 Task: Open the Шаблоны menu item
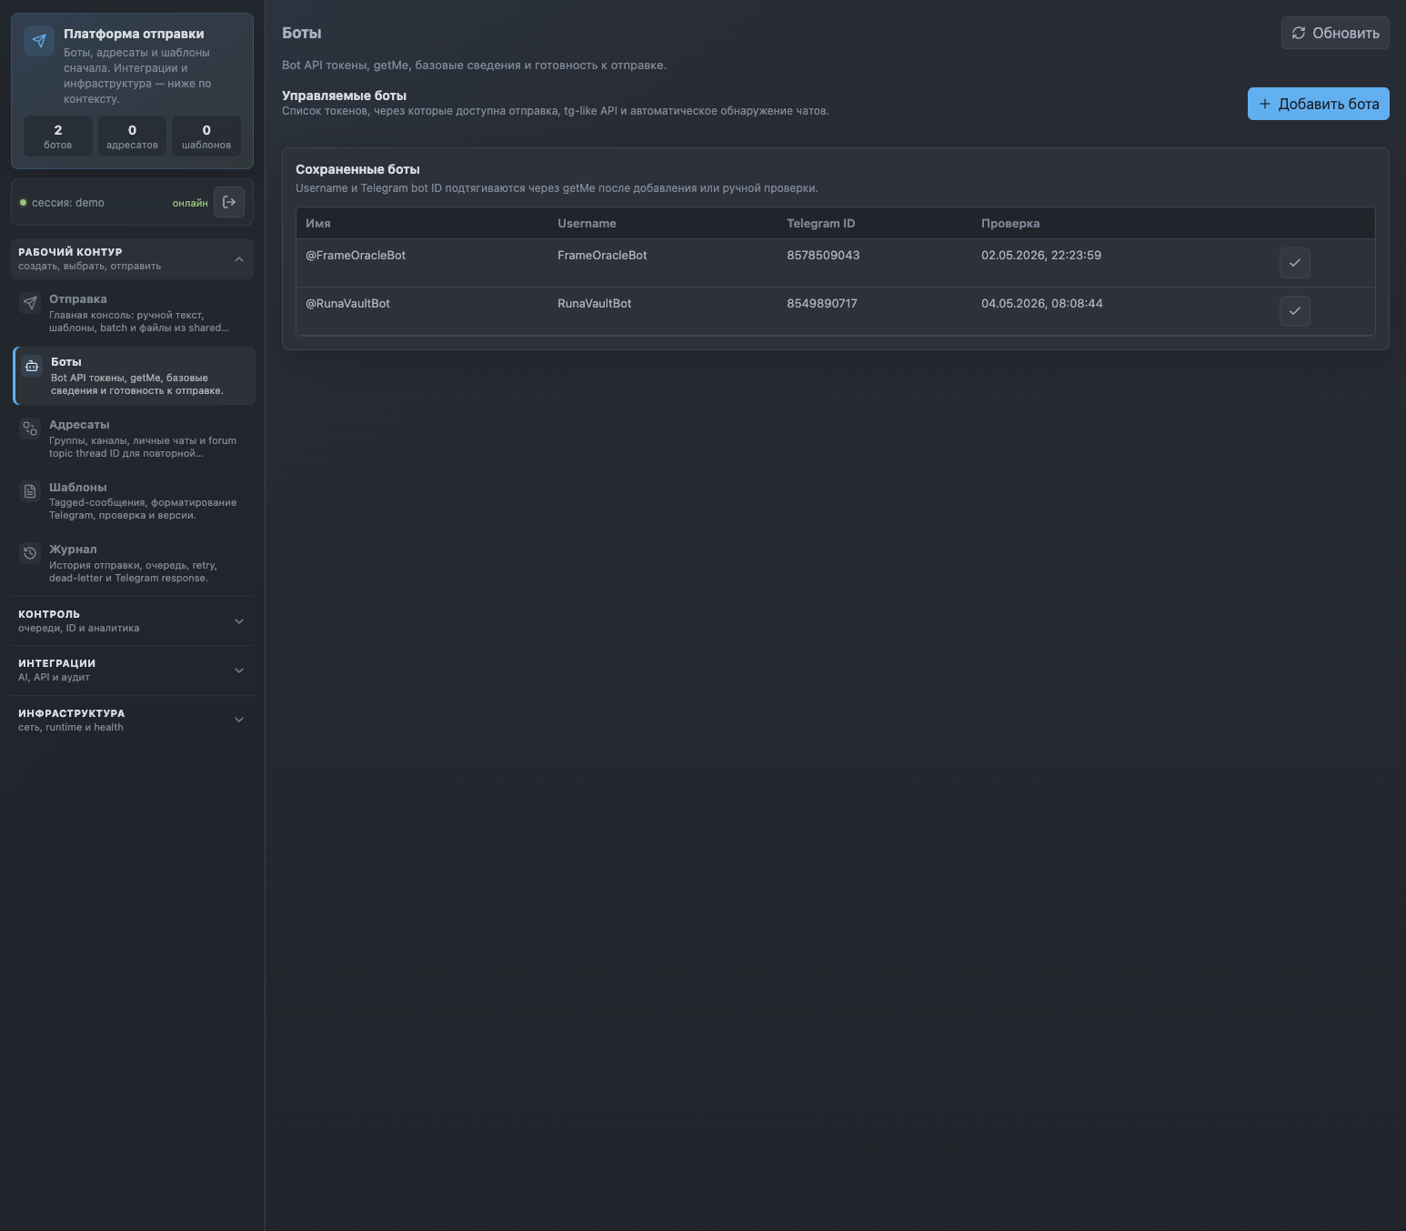[x=134, y=501]
